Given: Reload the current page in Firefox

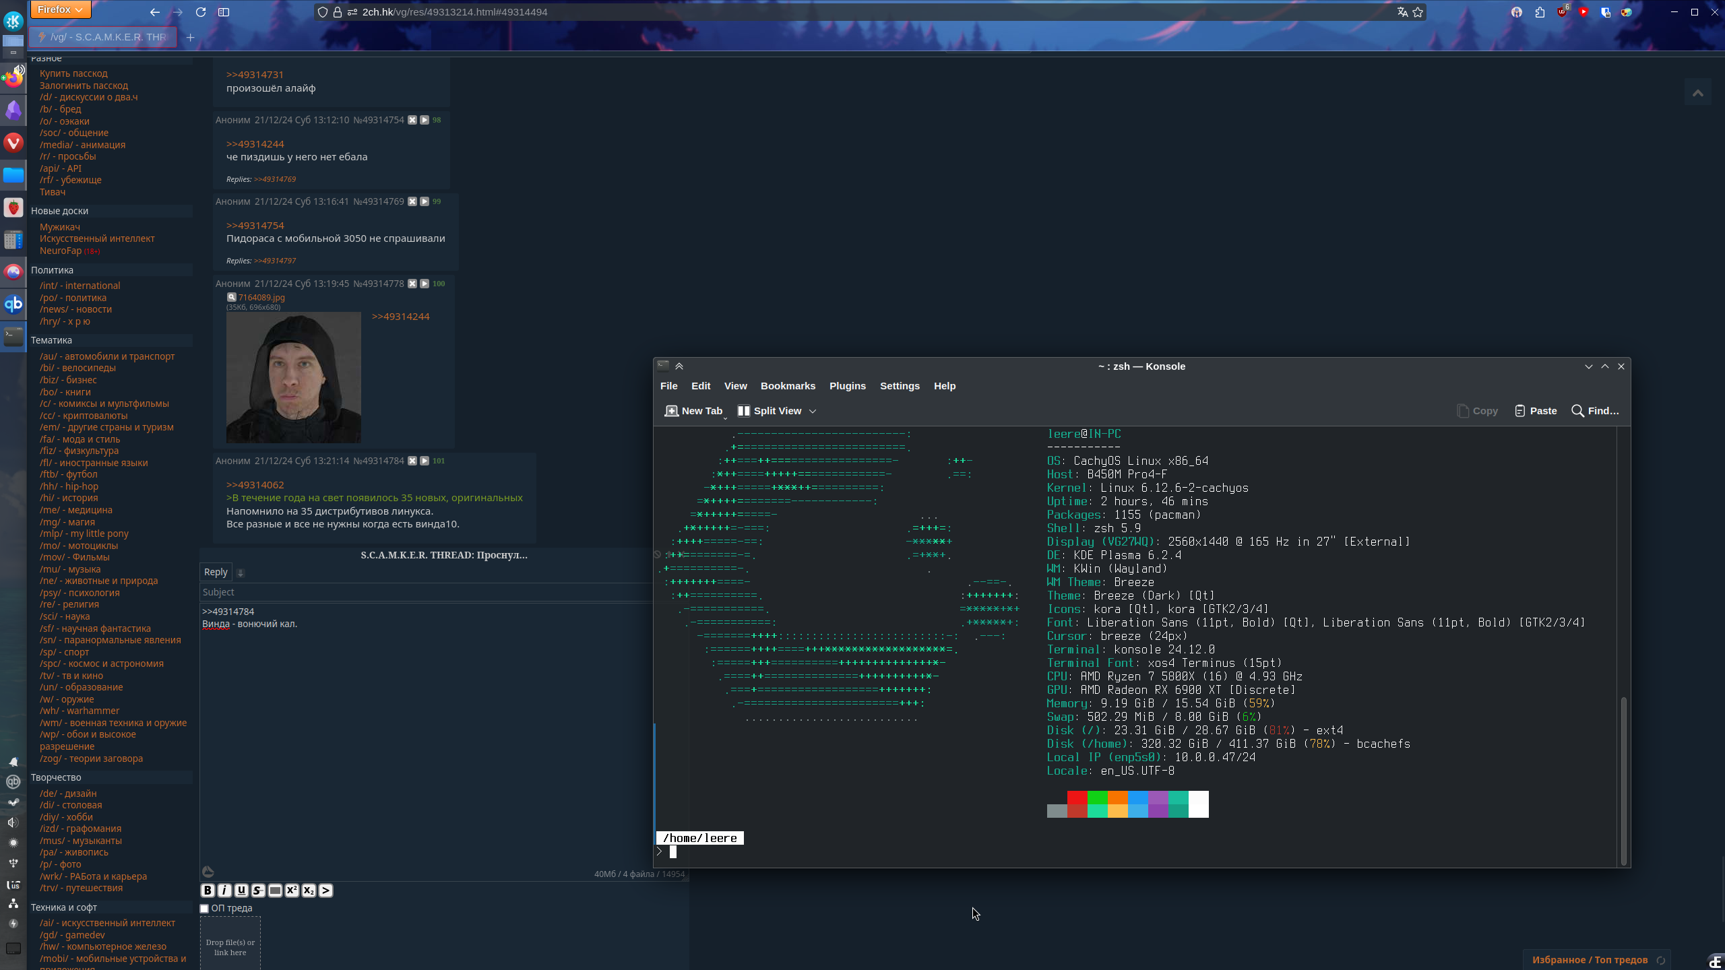Looking at the screenshot, I should tap(201, 12).
